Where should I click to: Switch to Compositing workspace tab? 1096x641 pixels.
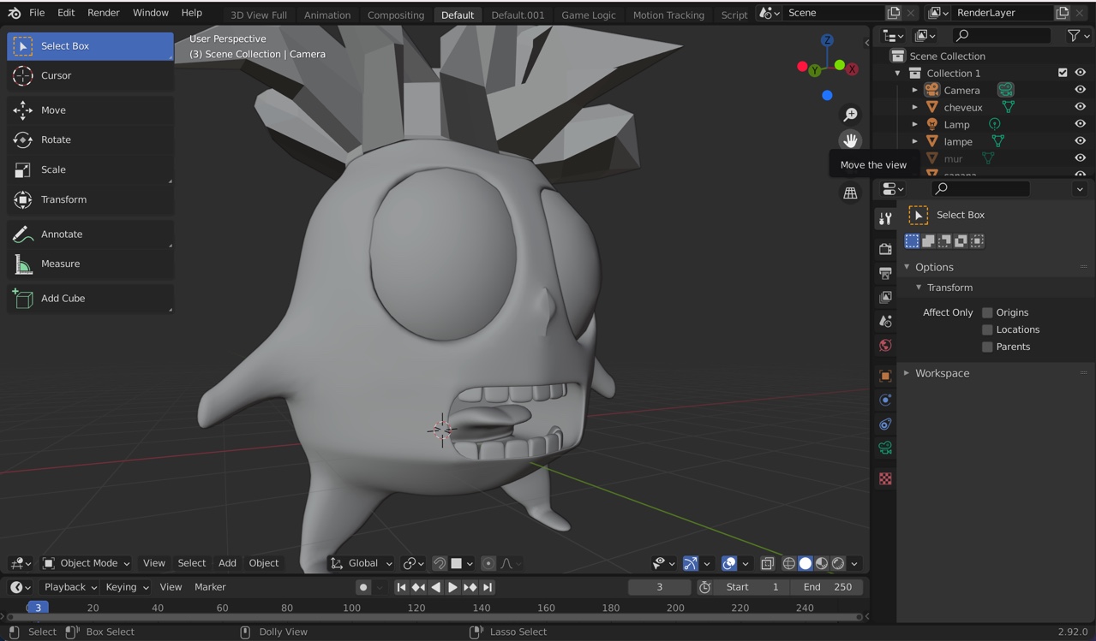[x=396, y=15]
